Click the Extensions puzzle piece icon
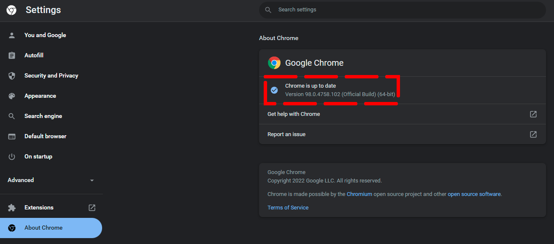554x244 pixels. click(x=12, y=208)
